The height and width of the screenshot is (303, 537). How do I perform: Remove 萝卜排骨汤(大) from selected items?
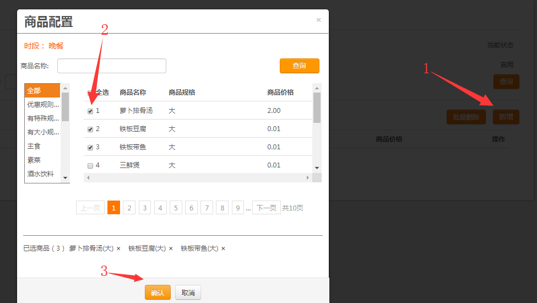(x=118, y=248)
